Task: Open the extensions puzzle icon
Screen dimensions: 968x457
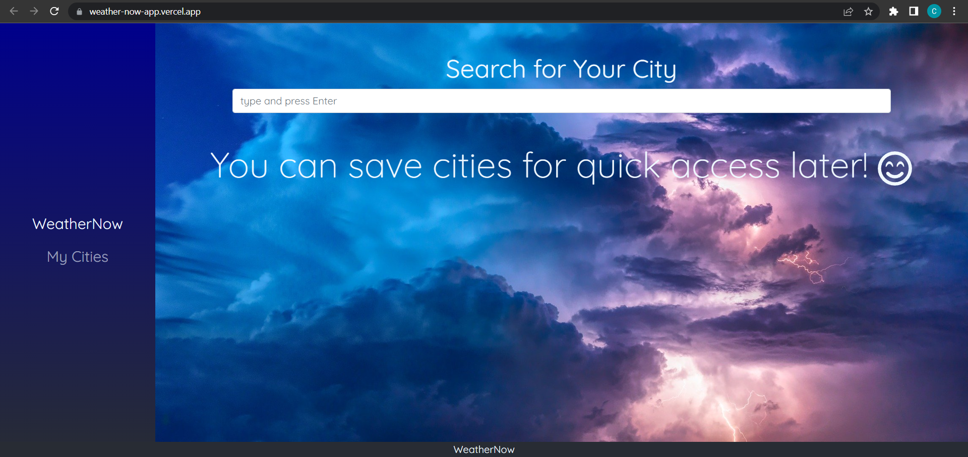Action: (x=893, y=12)
